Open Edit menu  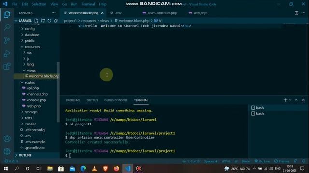click(25, 4)
